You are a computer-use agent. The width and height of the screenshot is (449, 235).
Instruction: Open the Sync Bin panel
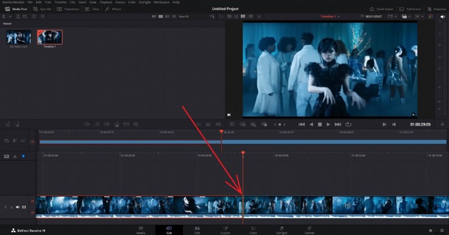pos(42,9)
